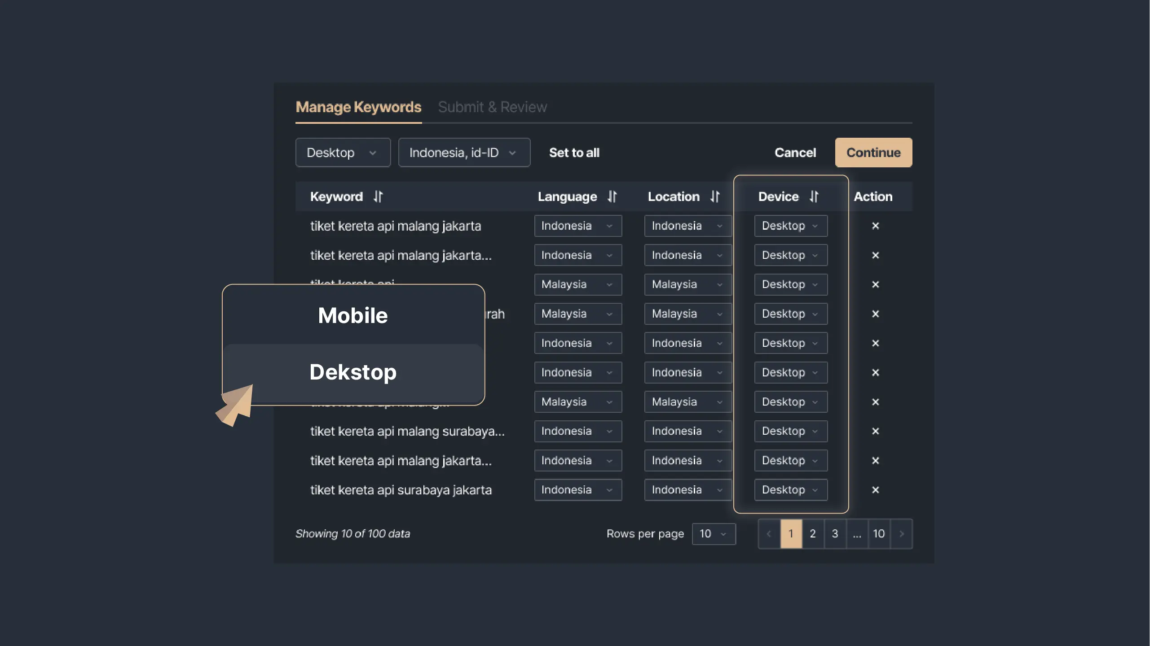Click Cancel button
Screen dimensions: 1150x646
pyautogui.click(x=795, y=153)
